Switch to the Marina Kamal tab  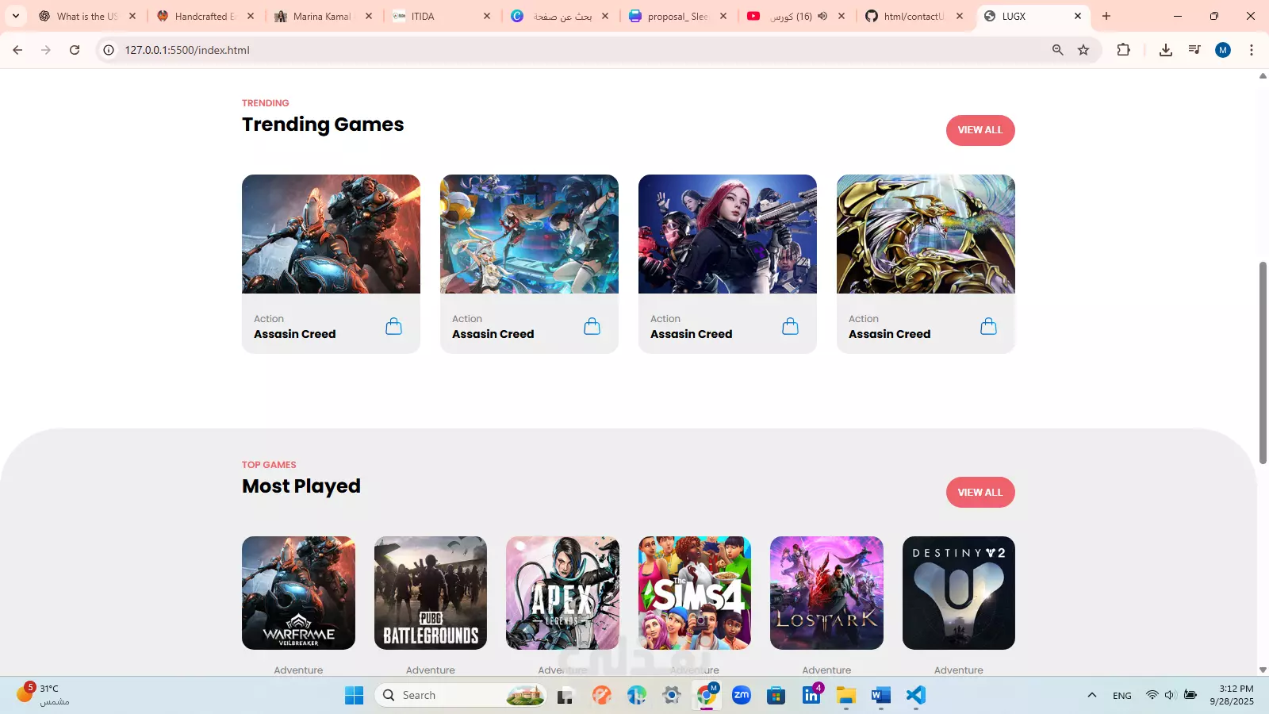pos(323,16)
